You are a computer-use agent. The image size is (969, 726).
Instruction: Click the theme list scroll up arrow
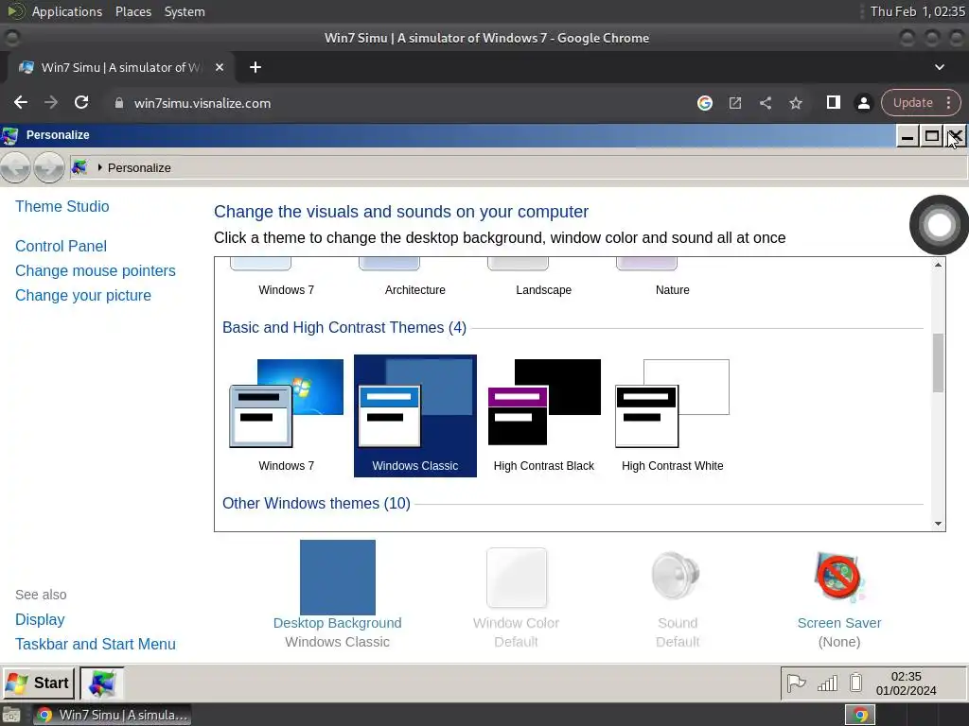[x=938, y=265]
